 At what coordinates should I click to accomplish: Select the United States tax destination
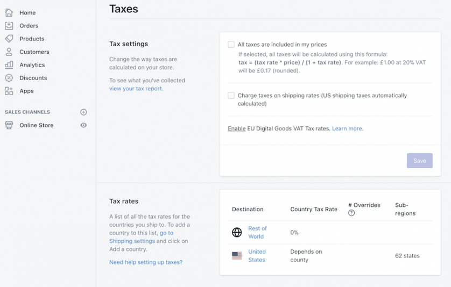pos(256,255)
